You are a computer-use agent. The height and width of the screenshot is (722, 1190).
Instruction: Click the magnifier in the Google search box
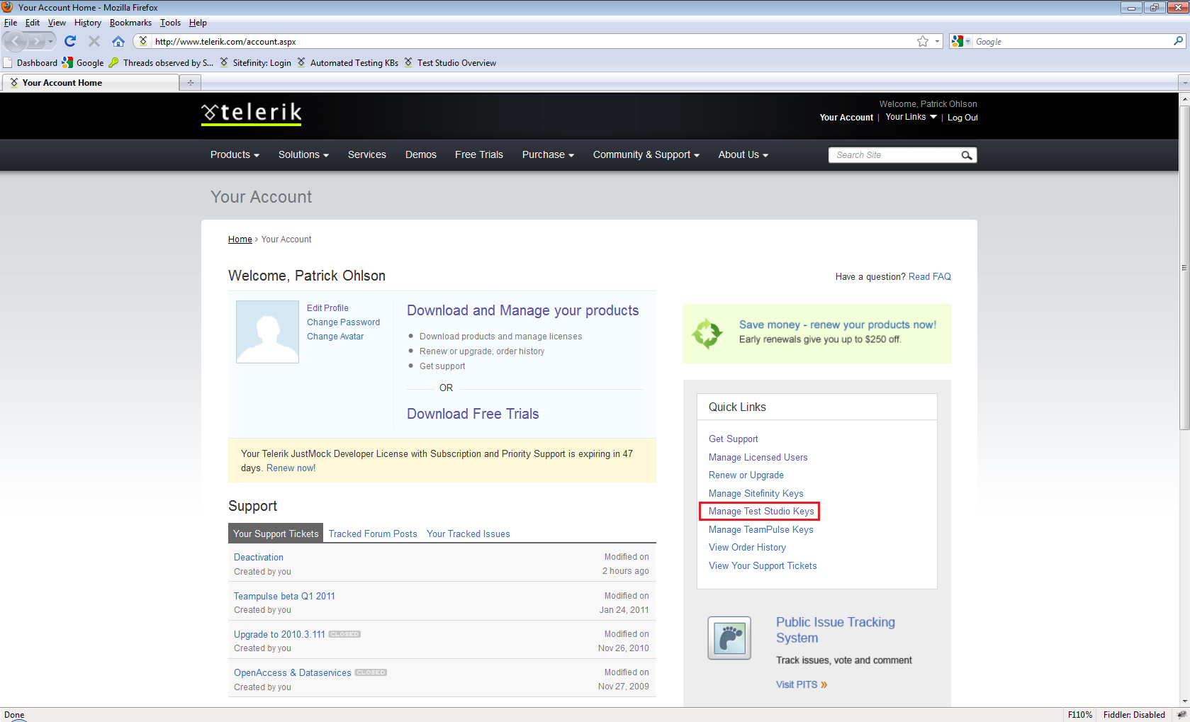point(1178,41)
